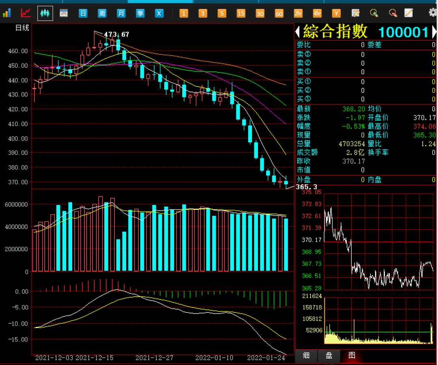Image resolution: width=438 pixels, height=365 pixels.
Task: Open settings gear icon
Action: click(x=433, y=13)
